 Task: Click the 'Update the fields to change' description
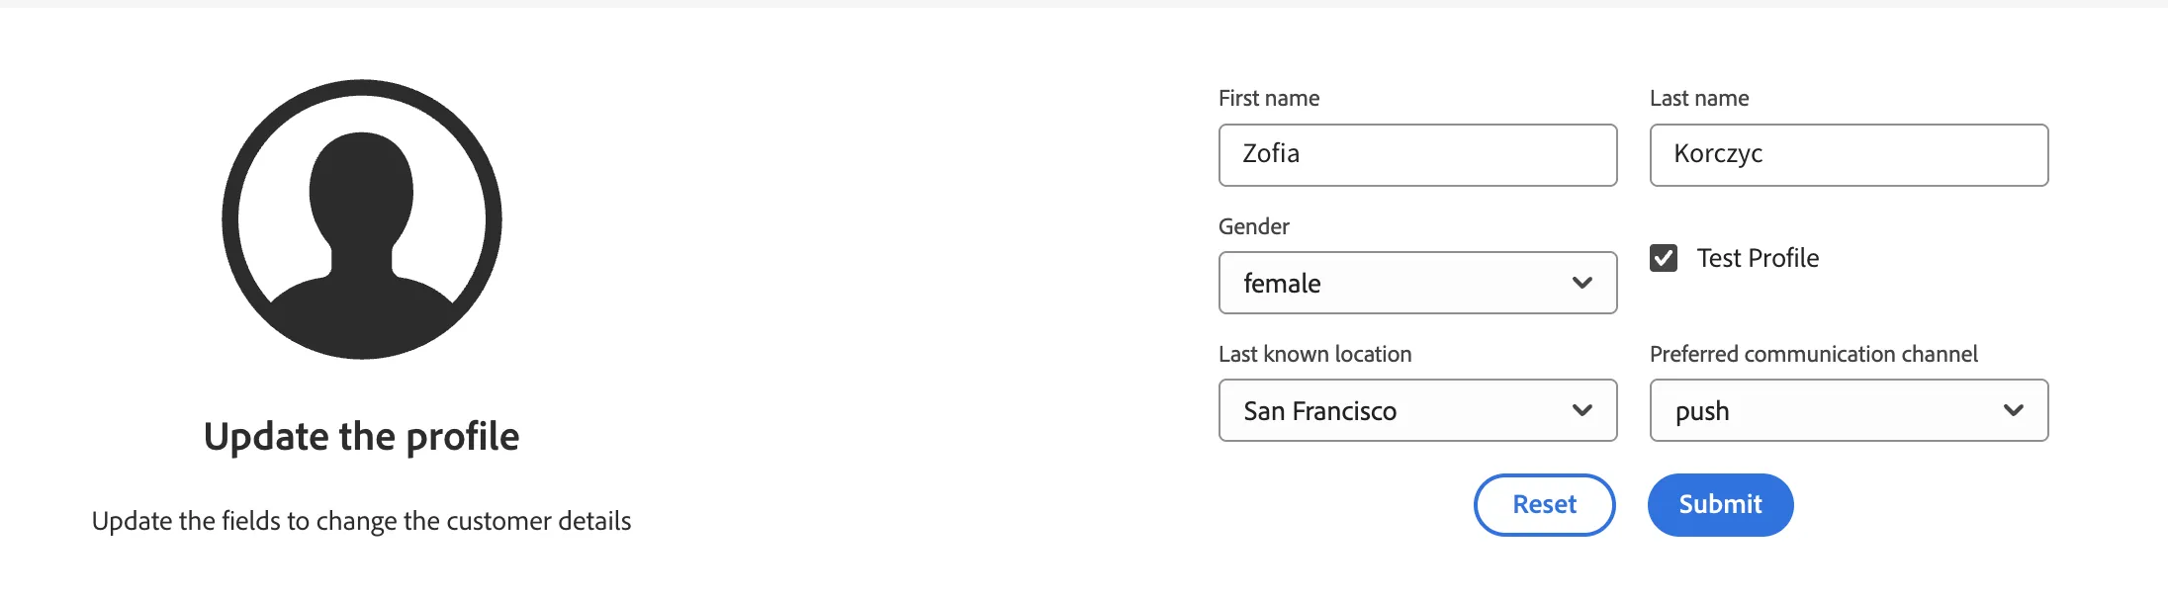click(361, 521)
